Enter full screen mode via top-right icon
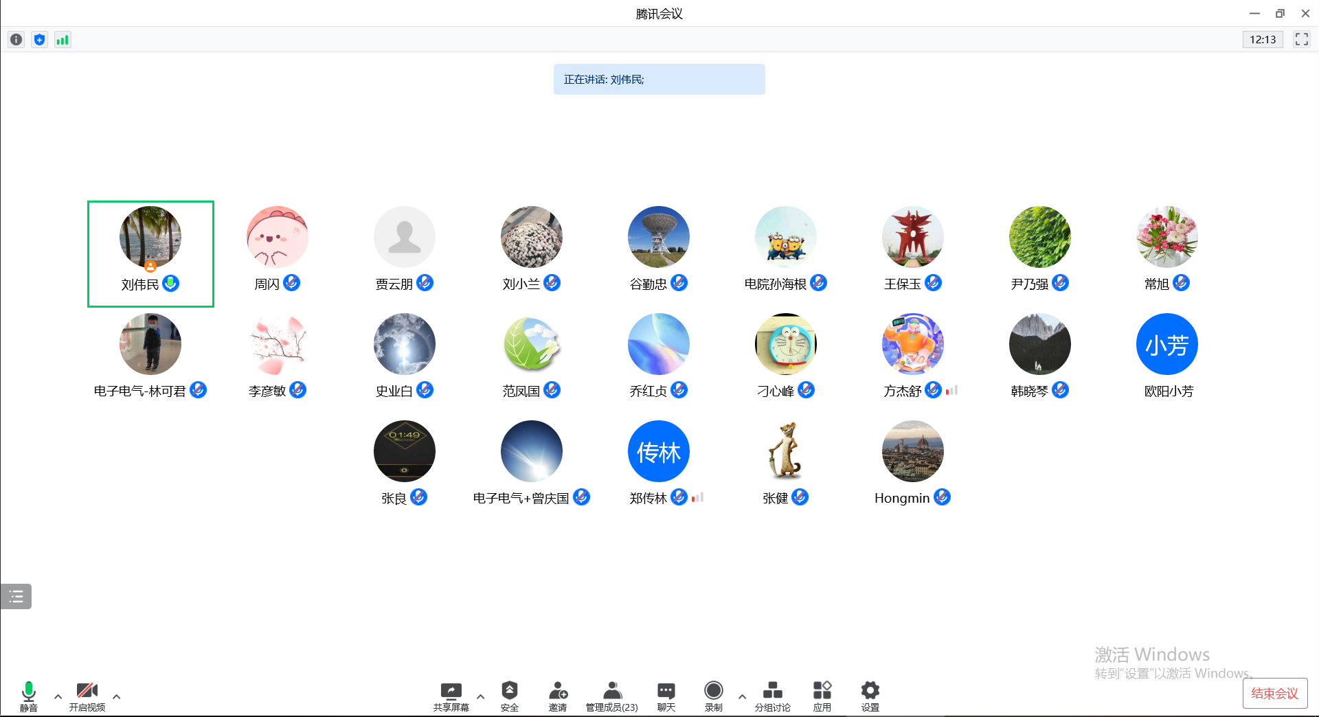 point(1301,40)
